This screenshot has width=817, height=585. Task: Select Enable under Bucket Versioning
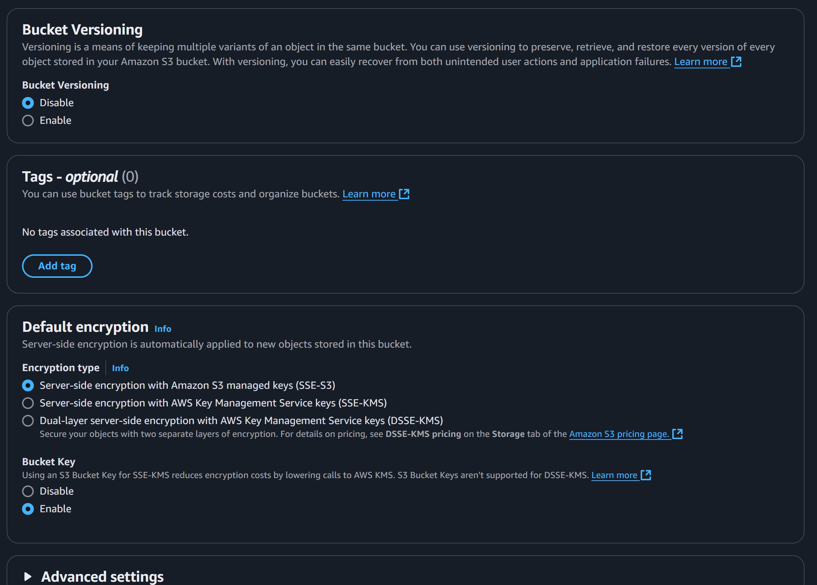click(x=28, y=121)
